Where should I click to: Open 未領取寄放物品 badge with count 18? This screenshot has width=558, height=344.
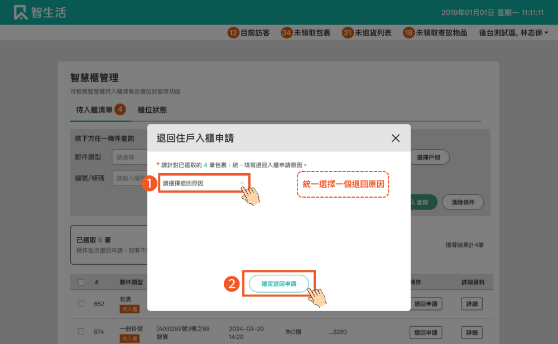(435, 33)
